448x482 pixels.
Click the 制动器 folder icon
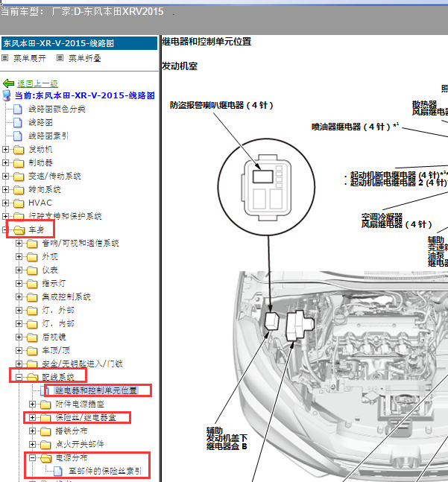[19, 163]
